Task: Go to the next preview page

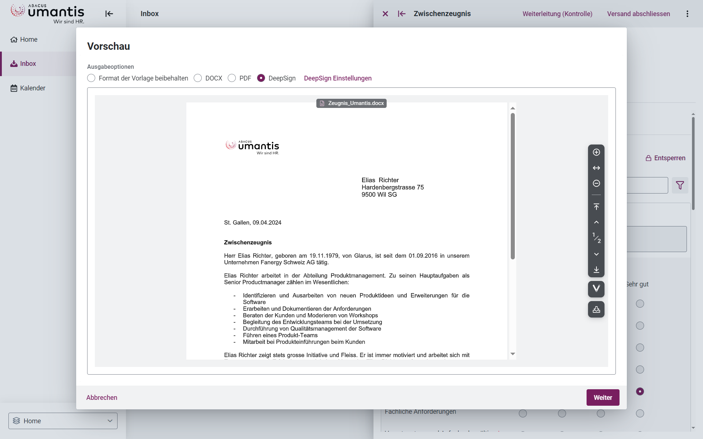Action: click(x=596, y=254)
